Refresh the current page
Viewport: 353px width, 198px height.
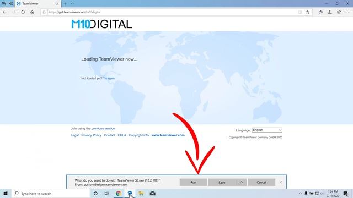tap(23, 12)
